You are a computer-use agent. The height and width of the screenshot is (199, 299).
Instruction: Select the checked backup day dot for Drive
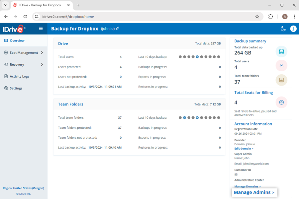click(x=197, y=57)
